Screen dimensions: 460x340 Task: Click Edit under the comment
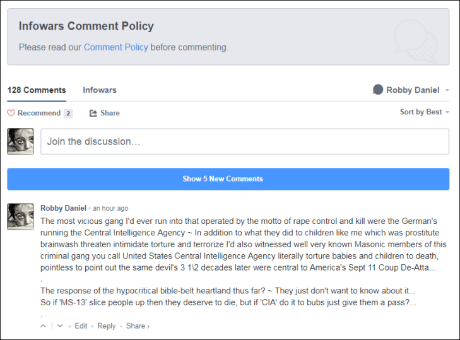point(81,326)
